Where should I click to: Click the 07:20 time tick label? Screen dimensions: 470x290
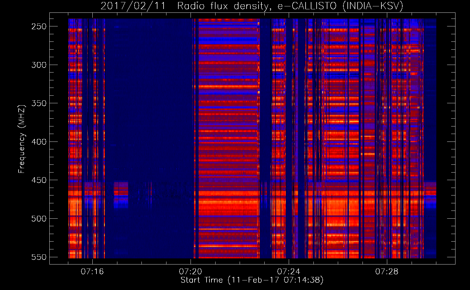click(x=191, y=272)
